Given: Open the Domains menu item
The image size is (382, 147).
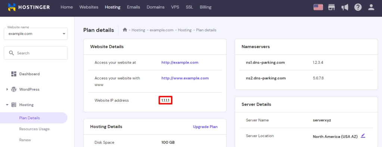Looking at the screenshot, I should click(156, 7).
